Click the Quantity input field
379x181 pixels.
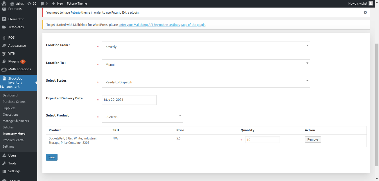pos(262,140)
